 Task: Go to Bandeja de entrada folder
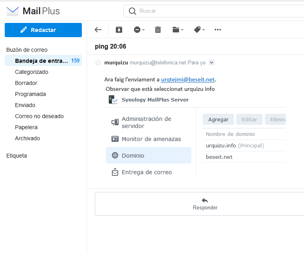[x=43, y=61]
